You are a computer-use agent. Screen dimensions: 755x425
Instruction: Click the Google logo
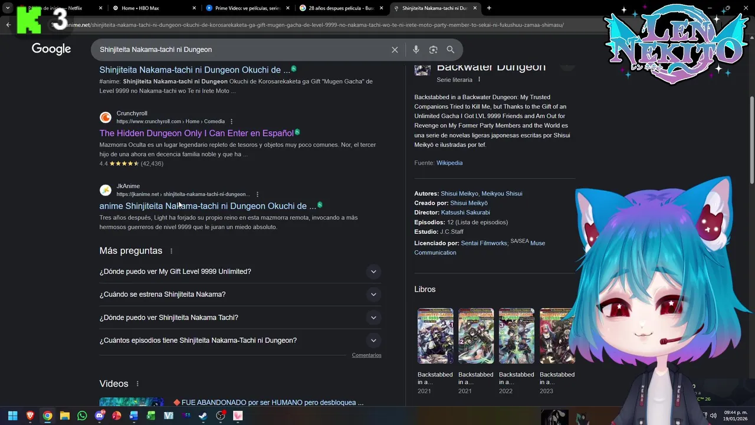pyautogui.click(x=51, y=49)
